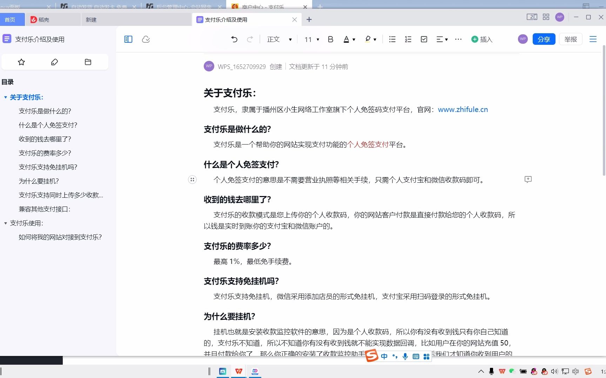606x378 pixels.
Task: Insert a checkbox list item
Action: pyautogui.click(x=424, y=39)
